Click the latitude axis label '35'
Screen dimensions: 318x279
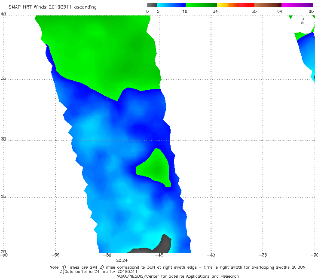[x=3, y=78]
